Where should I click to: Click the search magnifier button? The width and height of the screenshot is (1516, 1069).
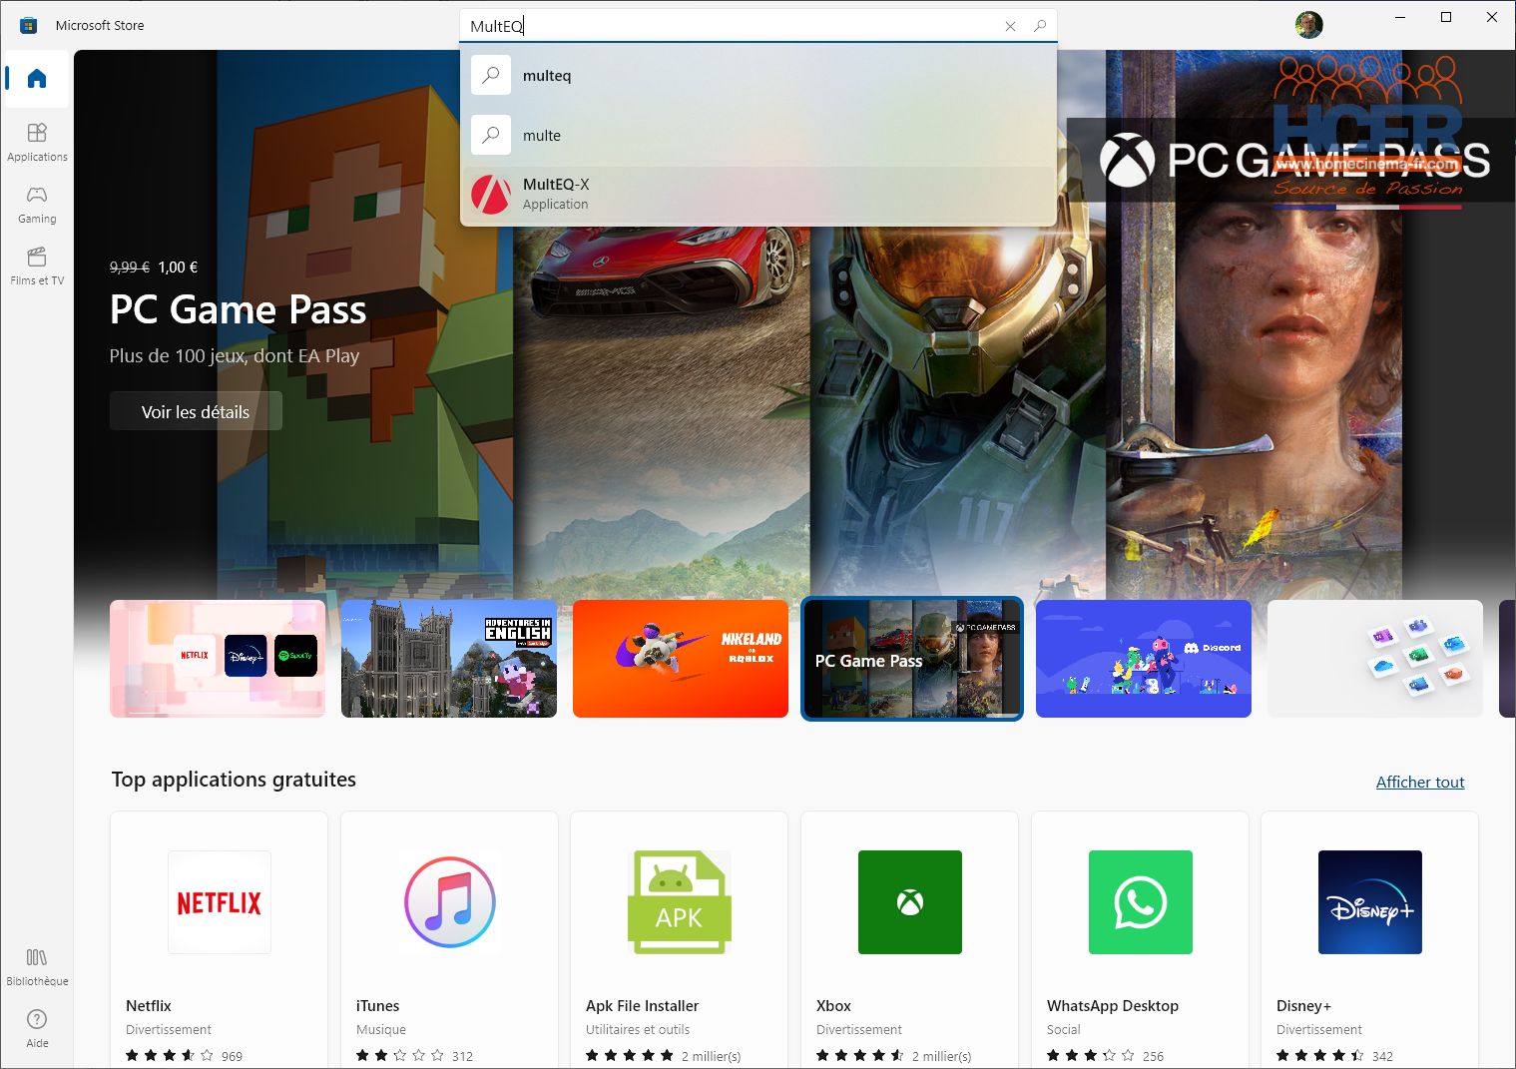click(1040, 26)
